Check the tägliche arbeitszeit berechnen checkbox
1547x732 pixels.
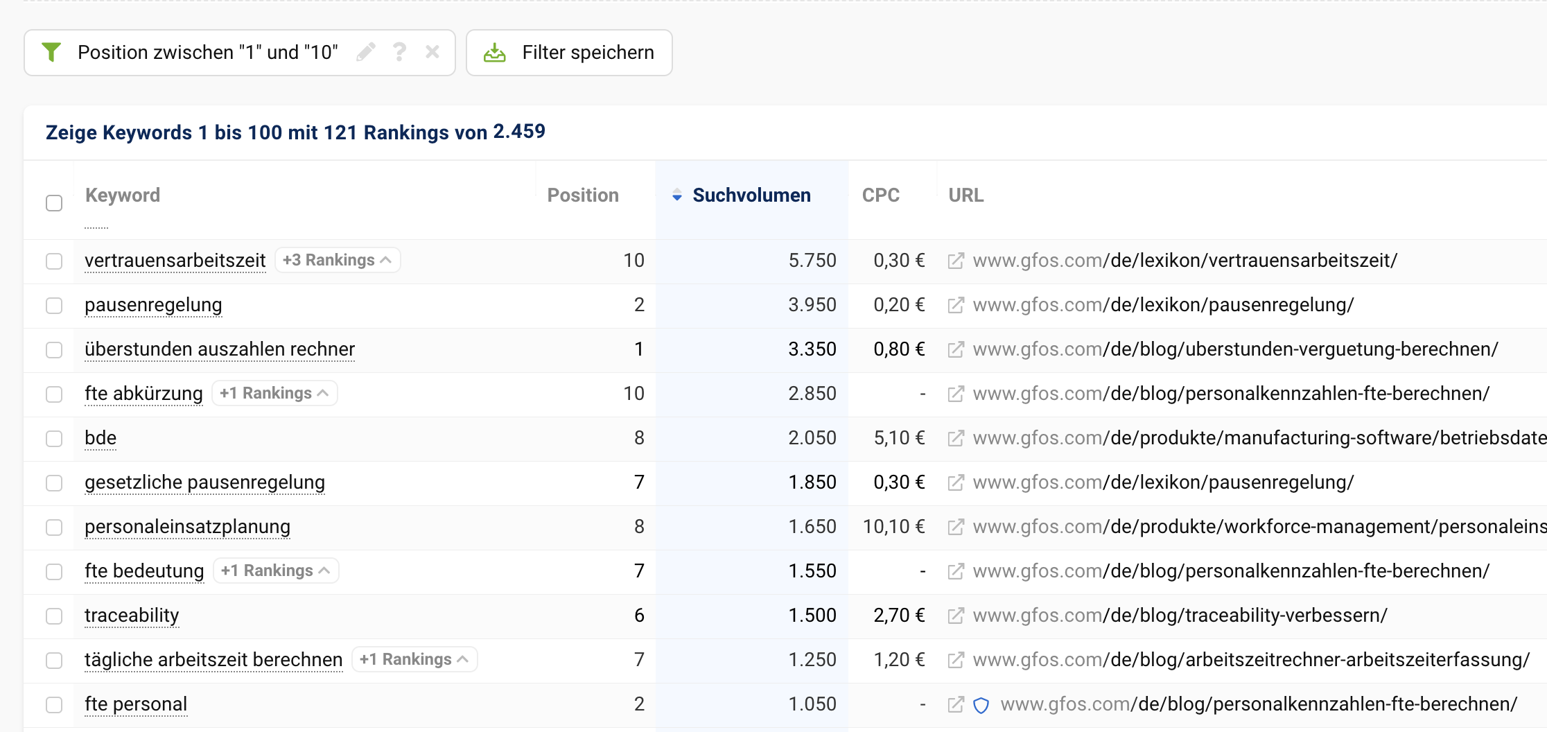pos(54,661)
